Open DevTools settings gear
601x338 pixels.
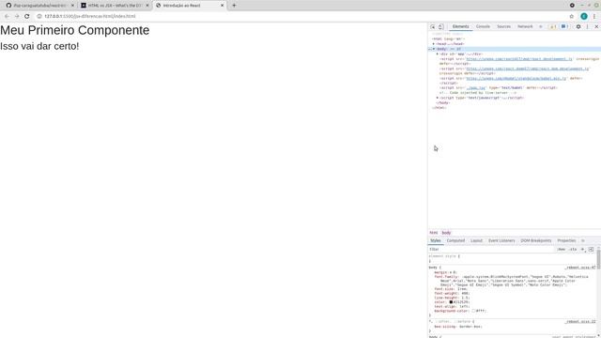(x=578, y=27)
